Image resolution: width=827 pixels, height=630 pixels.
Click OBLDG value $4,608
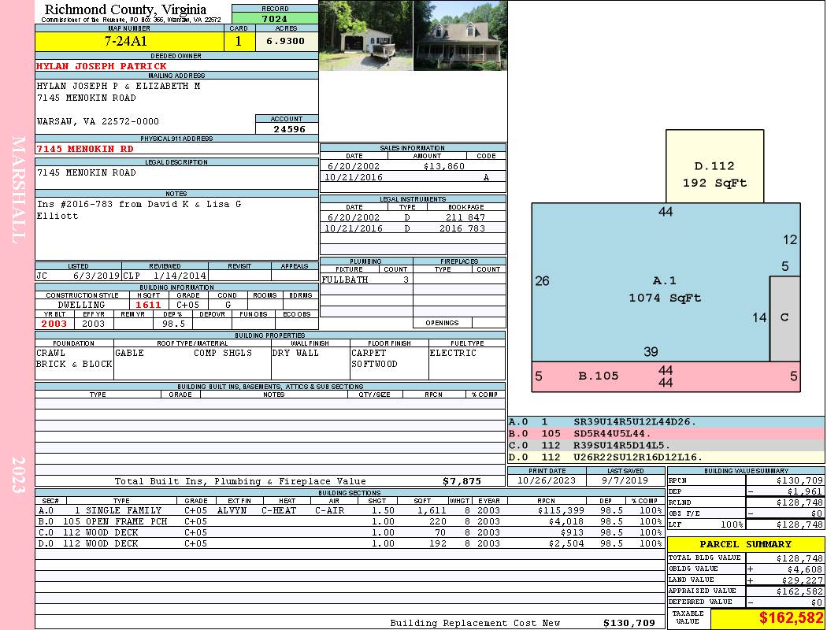click(805, 569)
